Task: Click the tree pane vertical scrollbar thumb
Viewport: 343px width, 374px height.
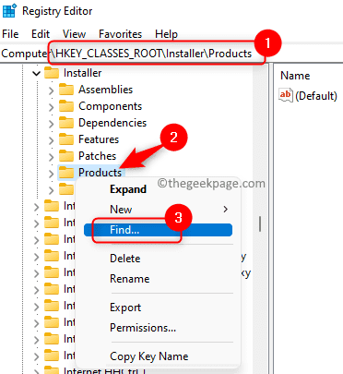Action: pos(260,223)
